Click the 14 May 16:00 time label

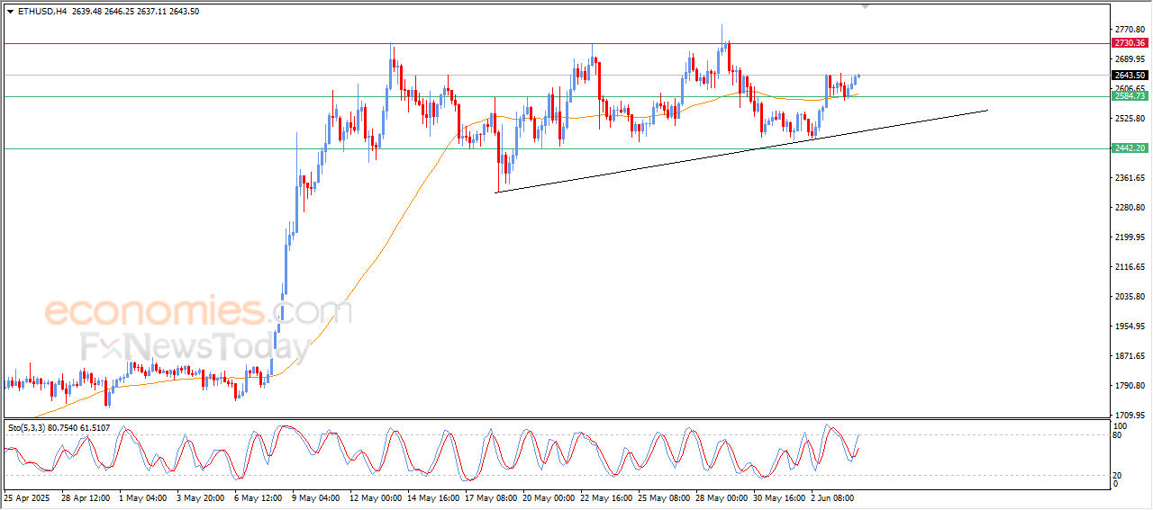tap(433, 497)
